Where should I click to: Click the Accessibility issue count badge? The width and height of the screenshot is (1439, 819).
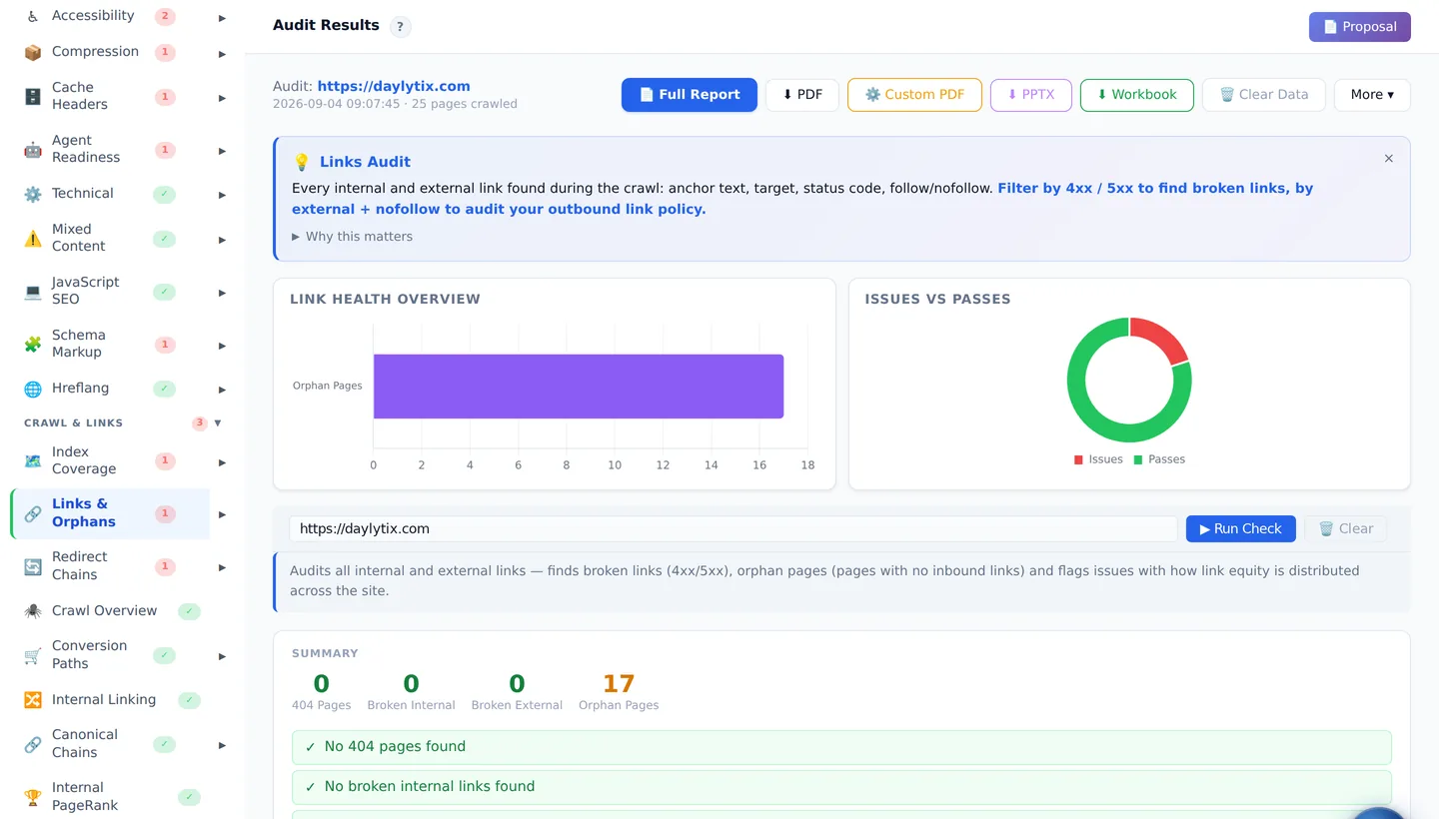point(165,16)
